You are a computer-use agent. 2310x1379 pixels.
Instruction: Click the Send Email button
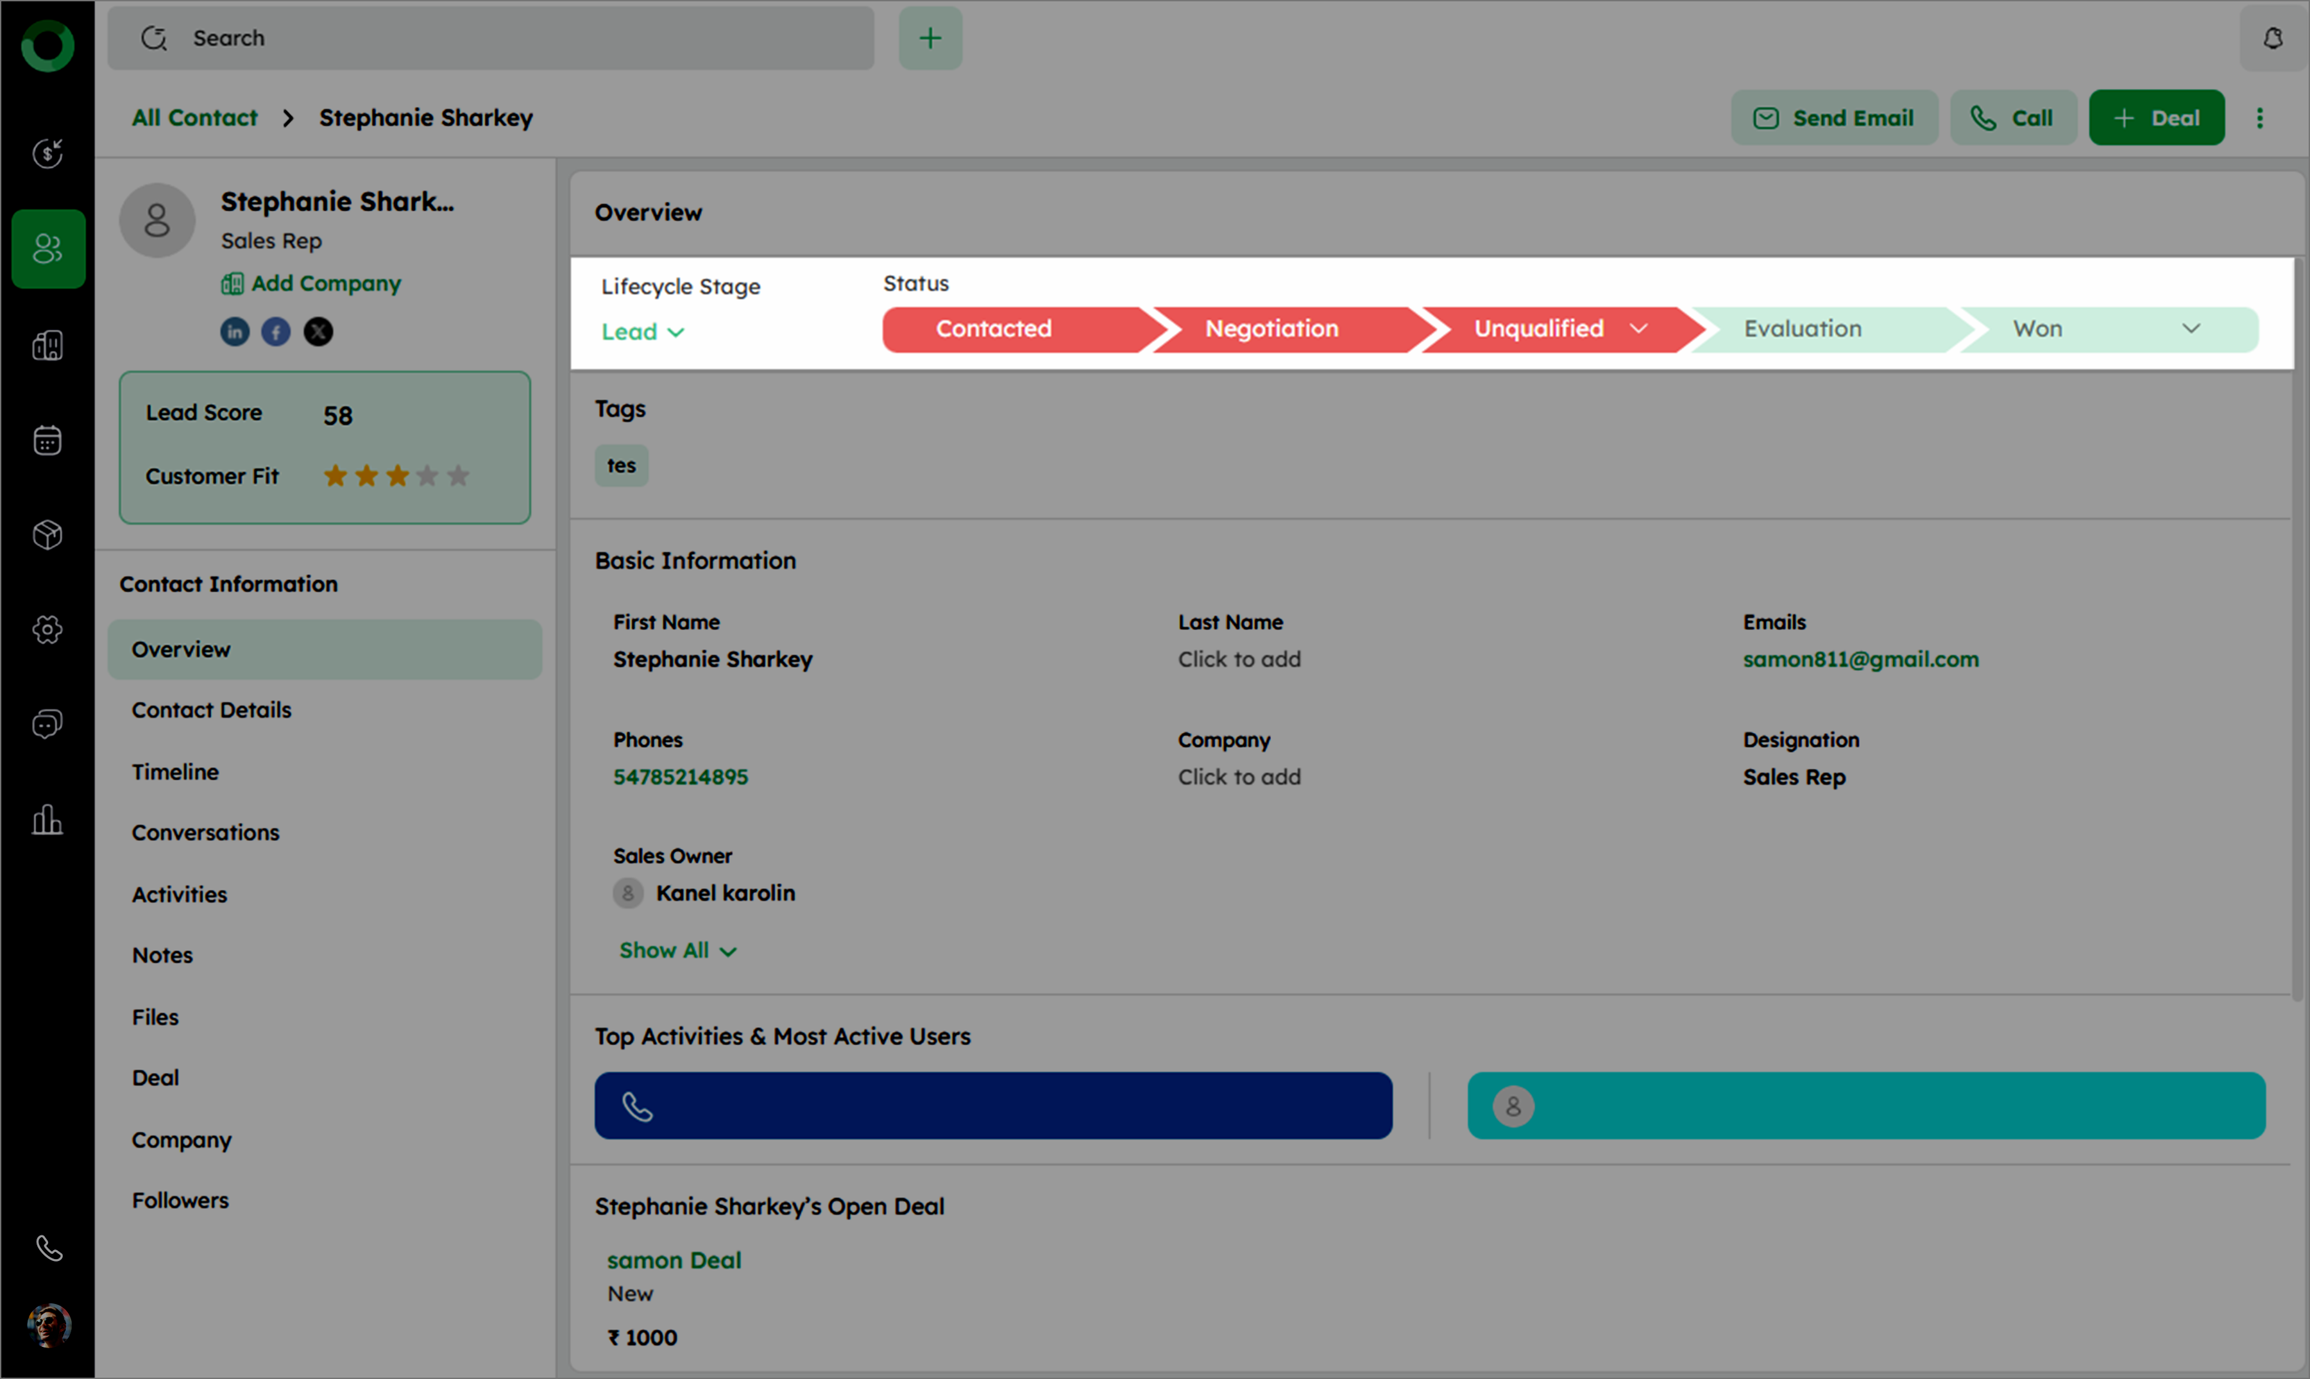tap(1833, 118)
